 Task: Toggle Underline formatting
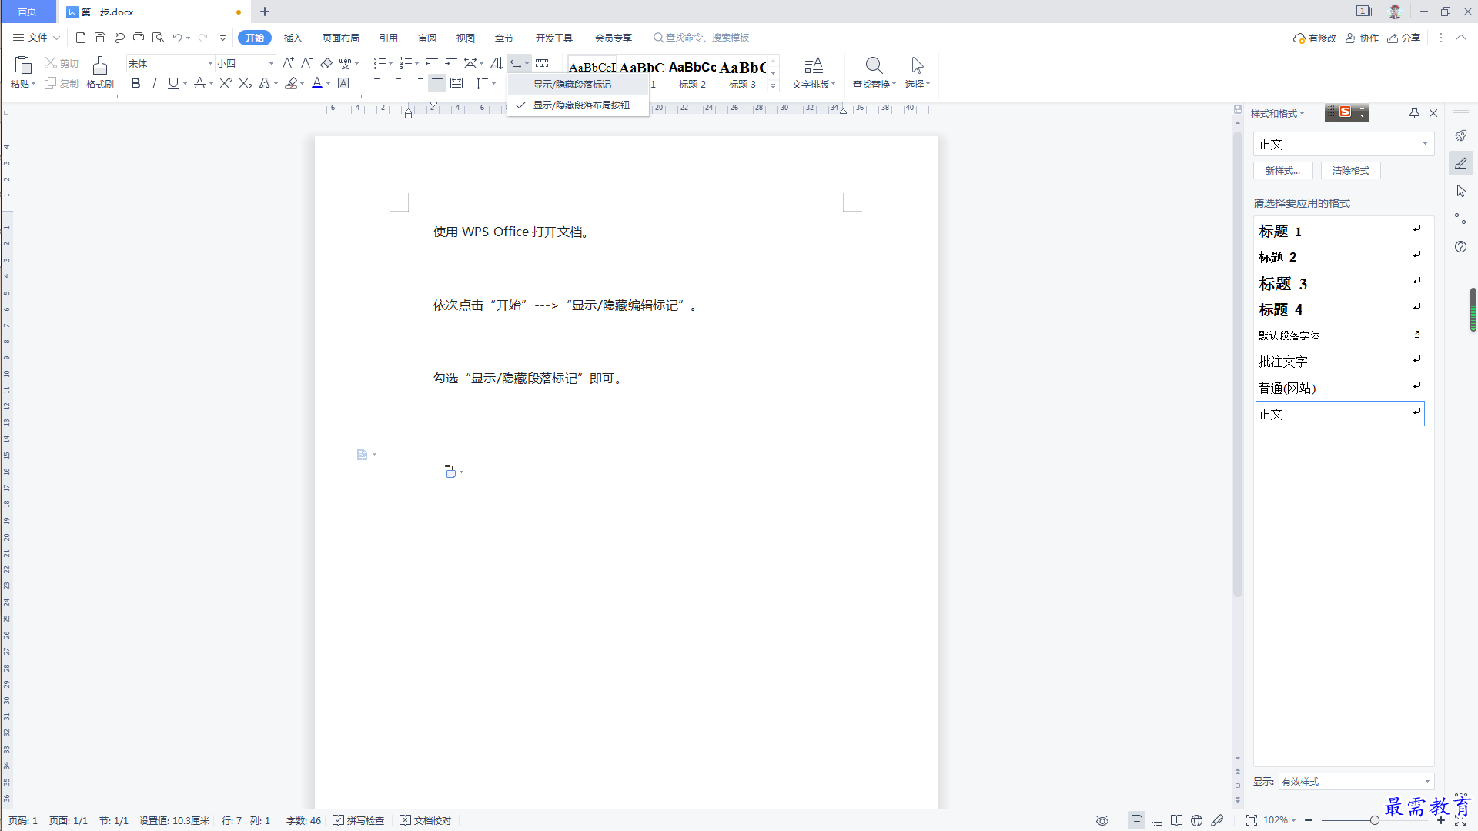(x=173, y=83)
